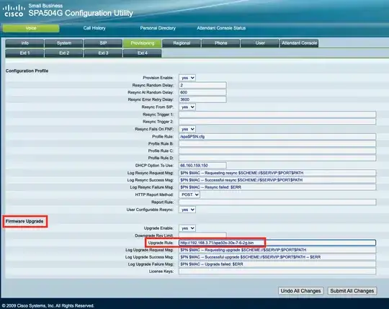Click the Log Upgrade Failure Msg field

coord(277,264)
